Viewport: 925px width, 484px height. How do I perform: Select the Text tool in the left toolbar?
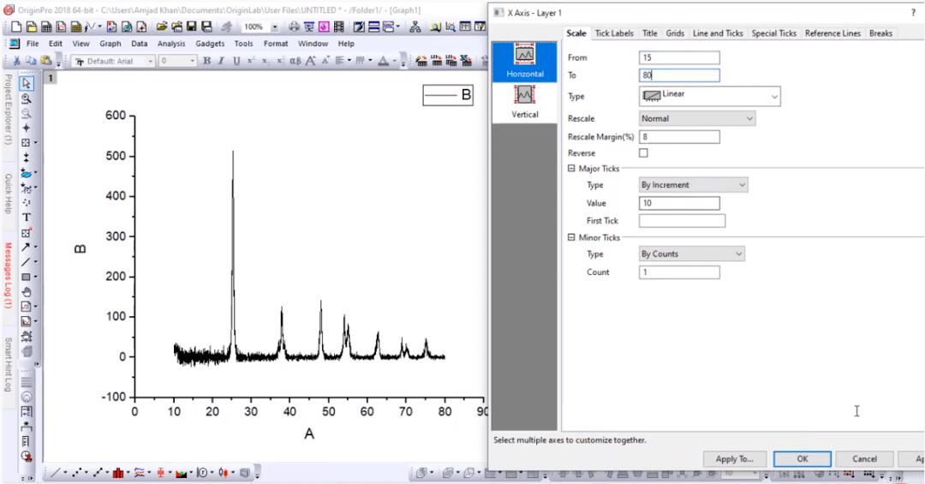point(27,218)
